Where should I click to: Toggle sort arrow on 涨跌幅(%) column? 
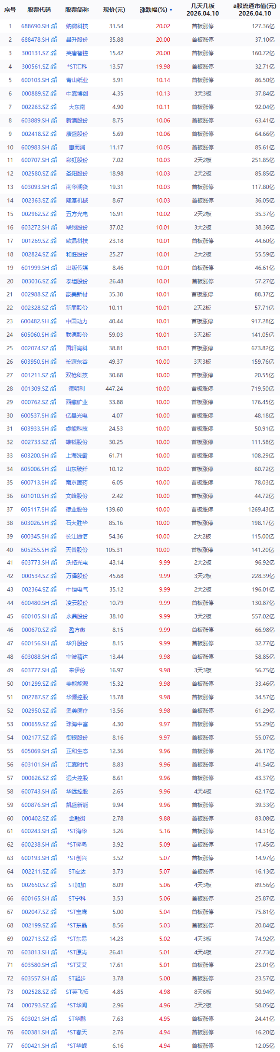click(171, 10)
